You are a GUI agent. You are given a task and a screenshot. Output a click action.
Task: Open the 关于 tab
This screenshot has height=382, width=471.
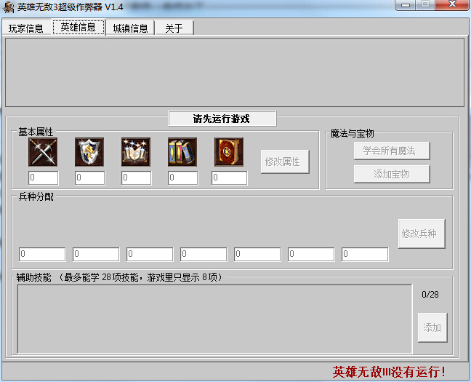[x=174, y=28]
